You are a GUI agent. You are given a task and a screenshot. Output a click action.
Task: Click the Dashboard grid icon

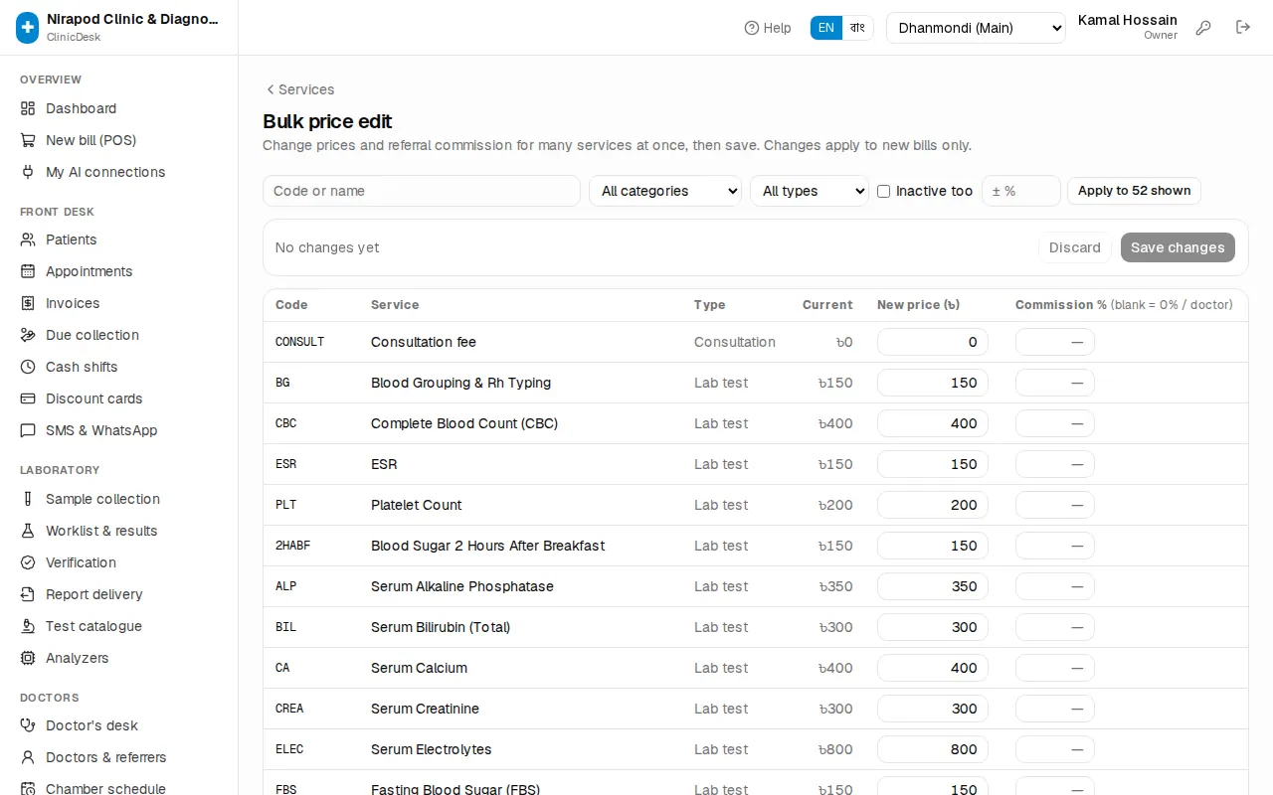pos(28,108)
